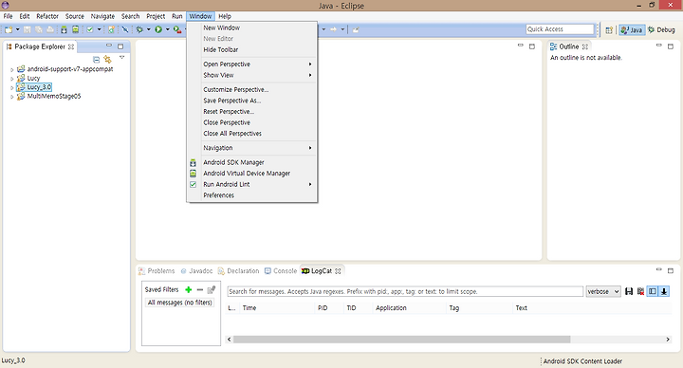Click the save LogCat log floppy icon
Screen dimensions: 683x368
(629, 291)
